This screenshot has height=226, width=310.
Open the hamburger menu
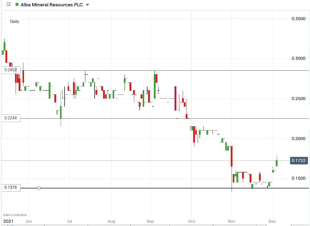click(8, 5)
